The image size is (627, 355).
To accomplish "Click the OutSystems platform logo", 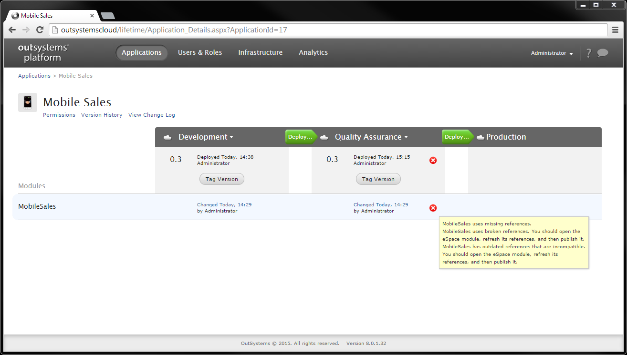I will pos(42,52).
